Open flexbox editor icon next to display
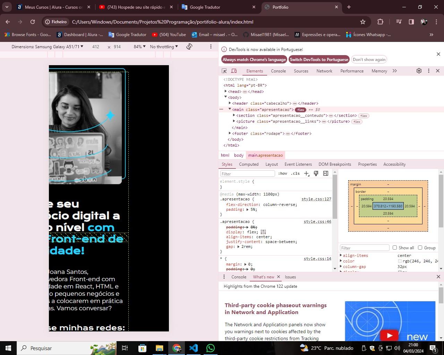The width and height of the screenshot is (444, 355). tap(263, 232)
